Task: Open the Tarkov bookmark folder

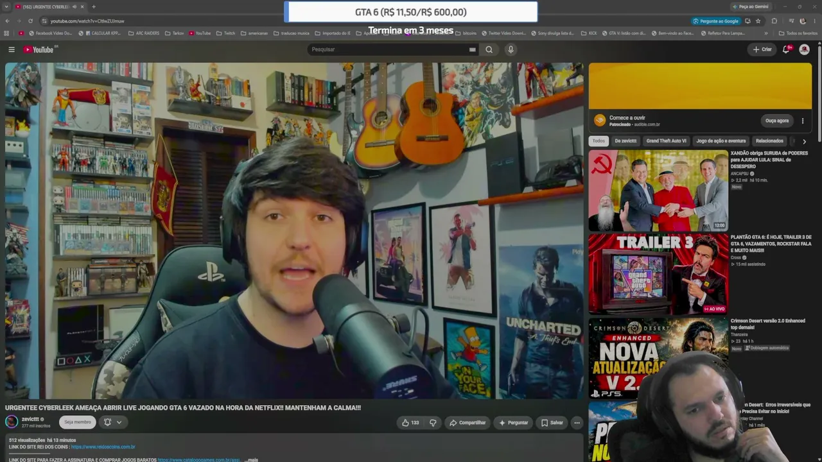Action: [x=174, y=33]
